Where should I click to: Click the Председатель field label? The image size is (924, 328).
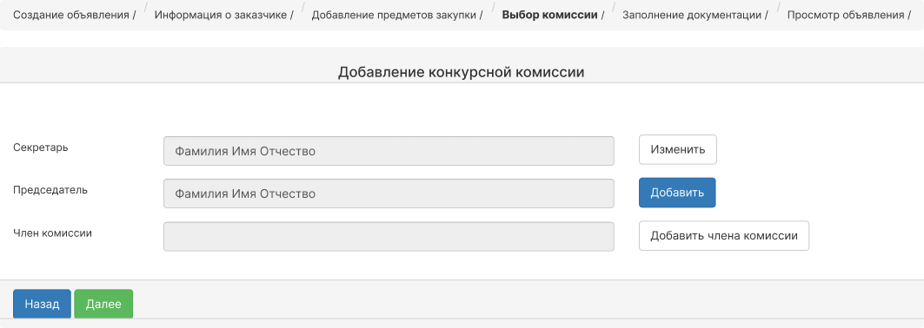point(50,190)
